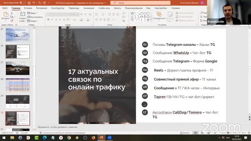Toggle underline Ч formatting
This screenshot has height=141, width=251.
click(x=56, y=20)
